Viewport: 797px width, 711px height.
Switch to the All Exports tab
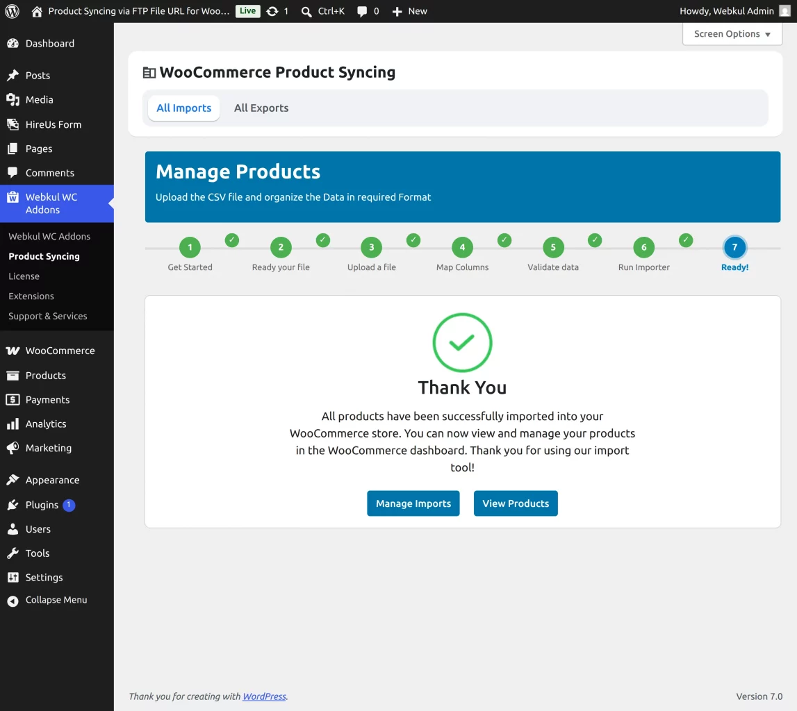(261, 108)
